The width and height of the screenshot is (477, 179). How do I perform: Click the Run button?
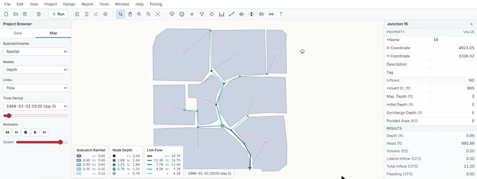coord(58,14)
